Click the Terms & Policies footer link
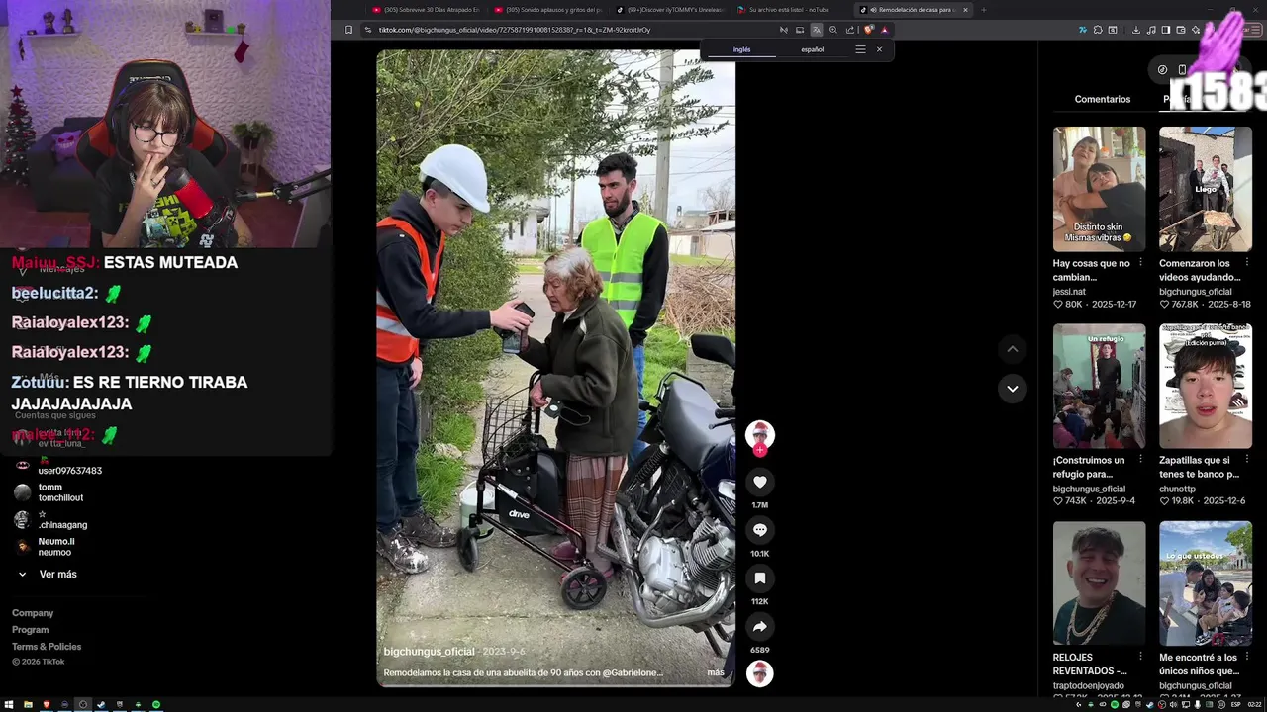Viewport: 1267px width, 712px height. click(47, 647)
